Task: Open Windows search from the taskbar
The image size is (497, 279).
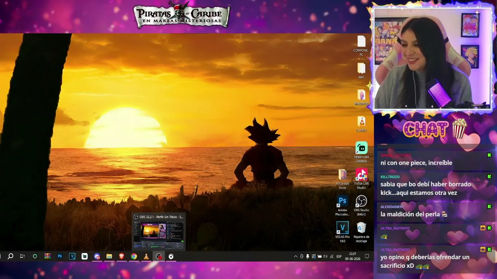Action: (x=10, y=256)
